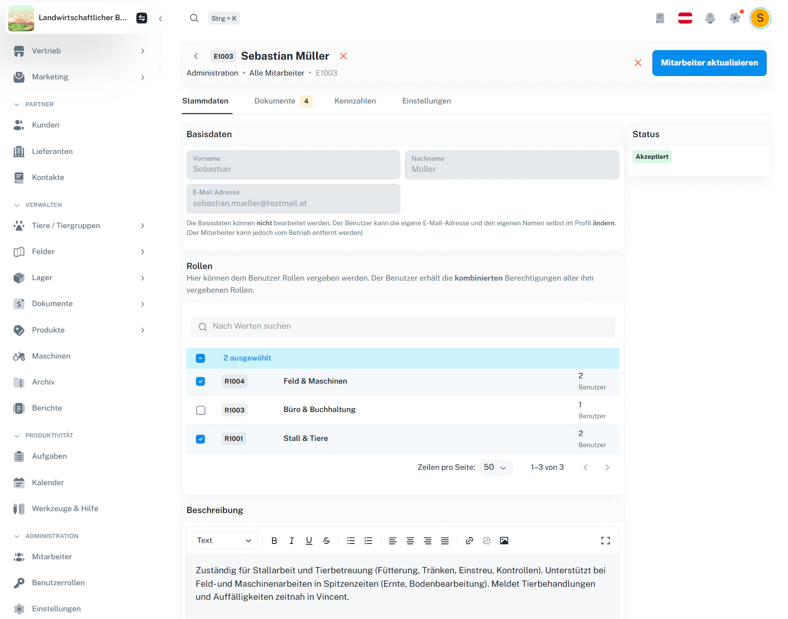
Task: Click the Austrian flag language icon
Action: (x=685, y=18)
